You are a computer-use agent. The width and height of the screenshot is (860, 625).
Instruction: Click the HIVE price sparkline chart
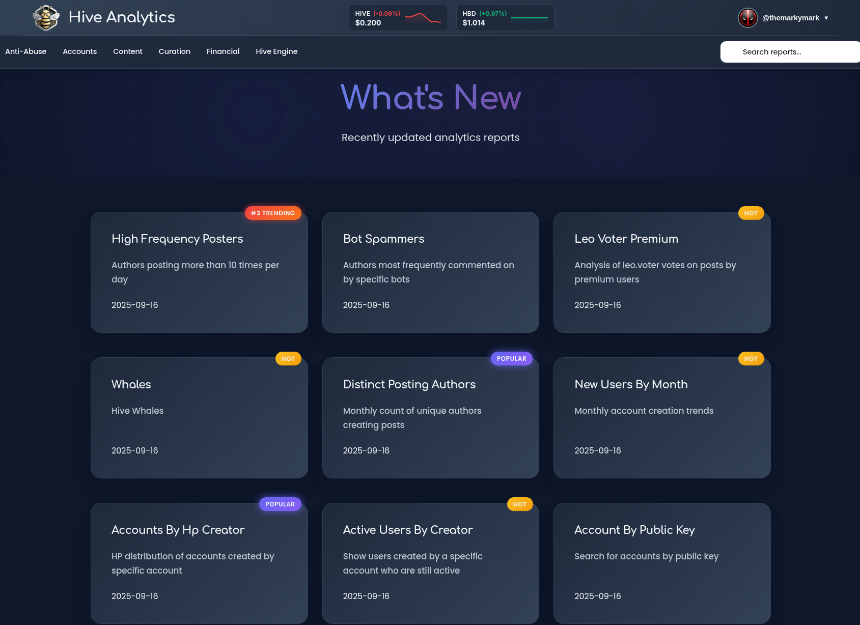423,18
